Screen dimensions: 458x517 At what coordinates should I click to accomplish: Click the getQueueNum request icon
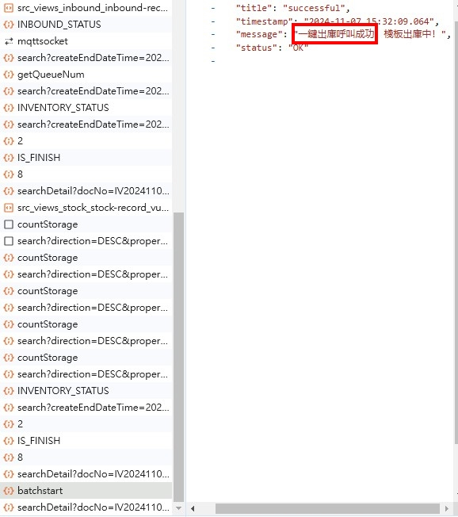point(9,75)
